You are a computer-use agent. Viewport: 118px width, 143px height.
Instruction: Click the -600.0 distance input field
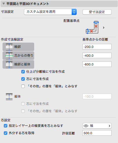coord(97,64)
